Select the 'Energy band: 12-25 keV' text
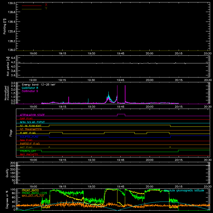This screenshot has height=213, width=213. point(39,85)
